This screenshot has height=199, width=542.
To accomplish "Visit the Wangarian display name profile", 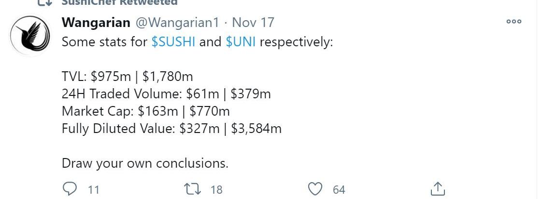I will 96,23.
